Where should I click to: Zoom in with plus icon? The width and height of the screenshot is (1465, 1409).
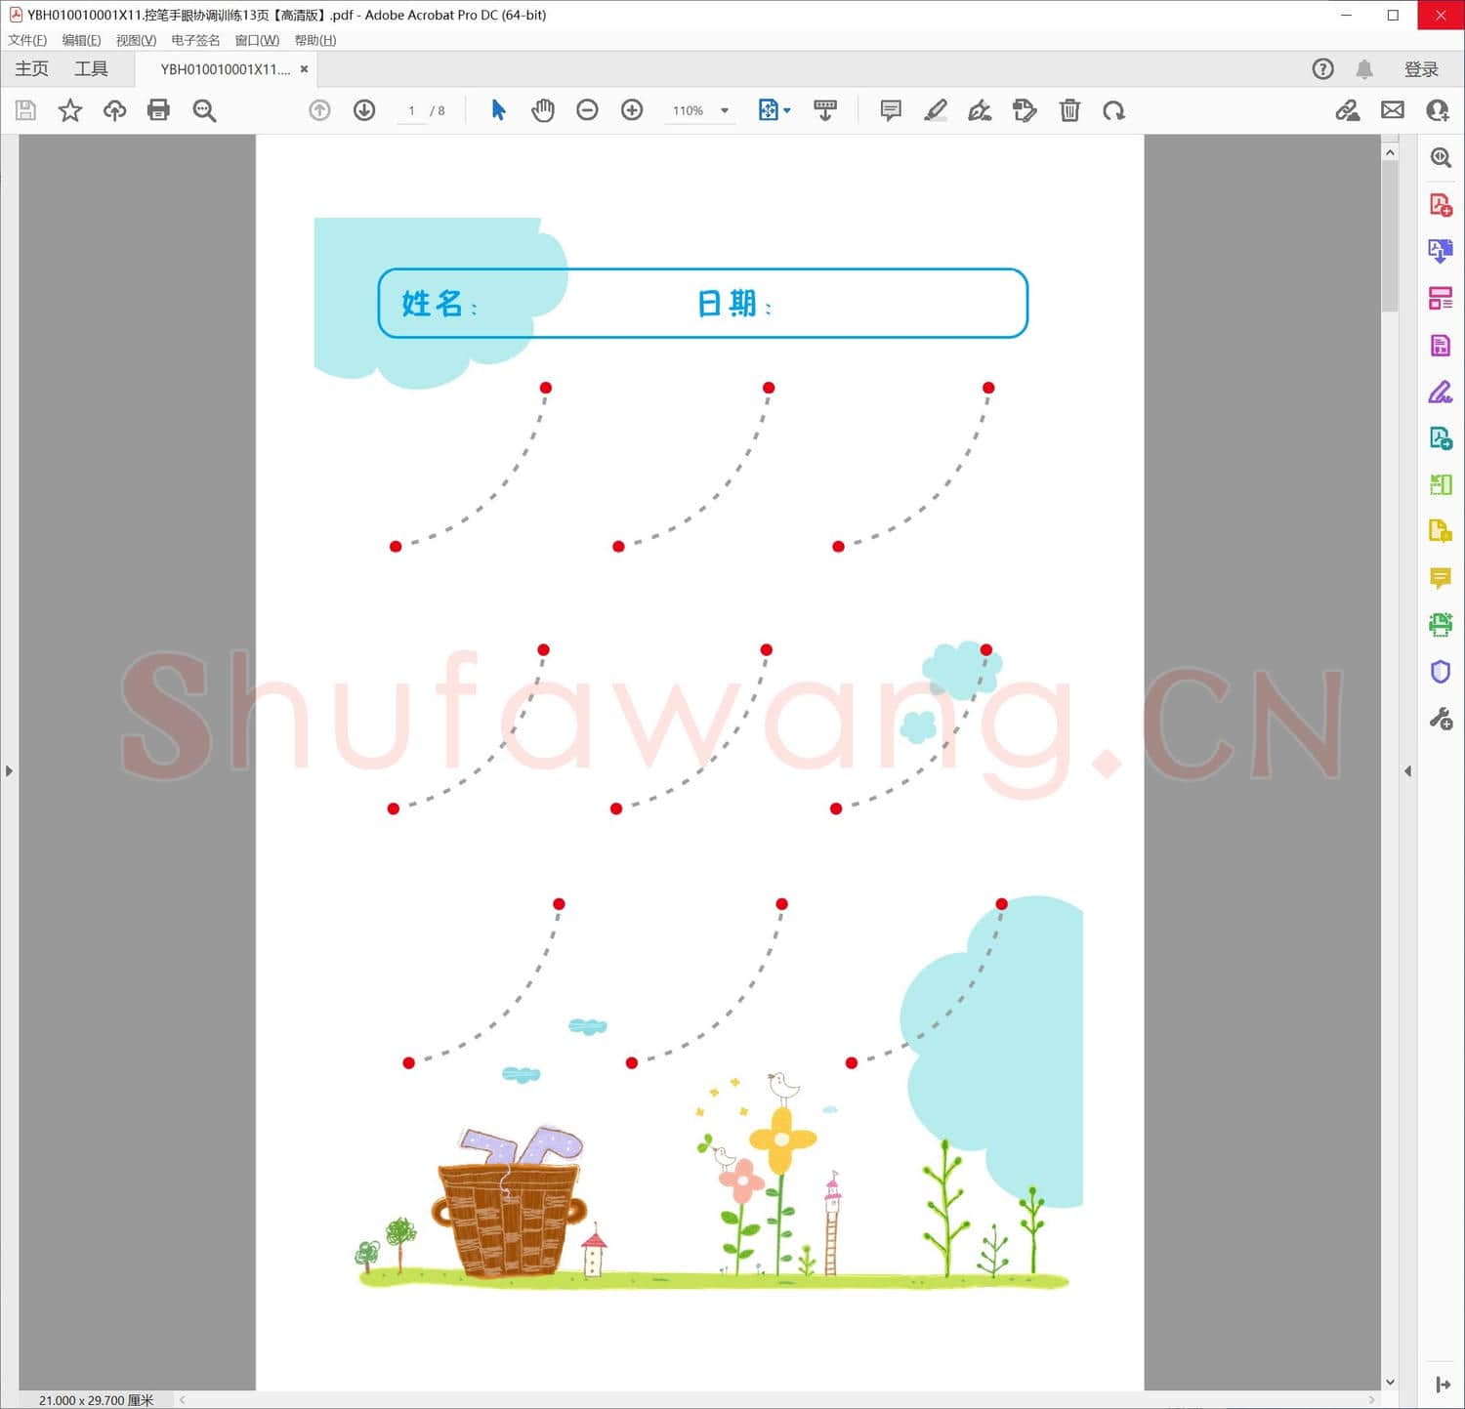tap(632, 110)
